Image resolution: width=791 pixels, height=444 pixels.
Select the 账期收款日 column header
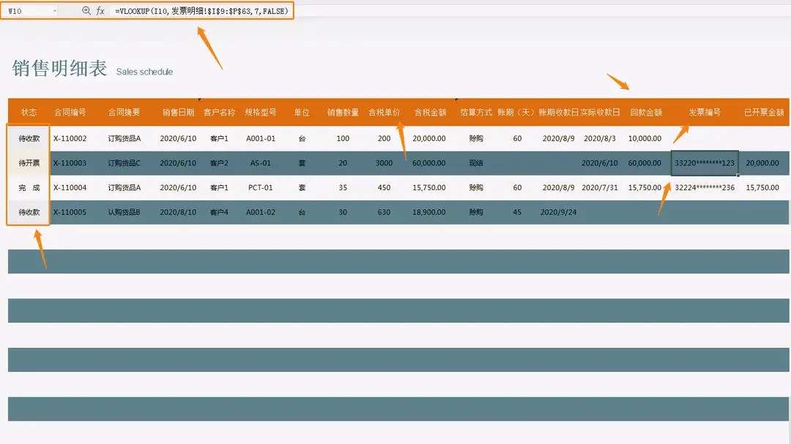pos(558,113)
